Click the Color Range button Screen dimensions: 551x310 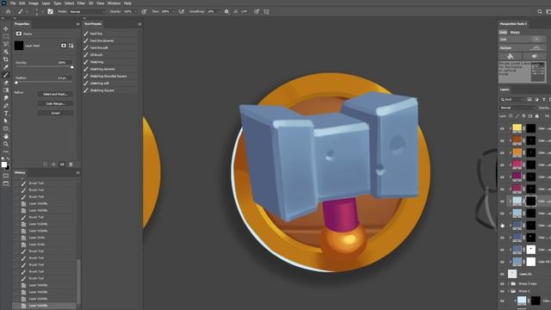[x=55, y=103]
